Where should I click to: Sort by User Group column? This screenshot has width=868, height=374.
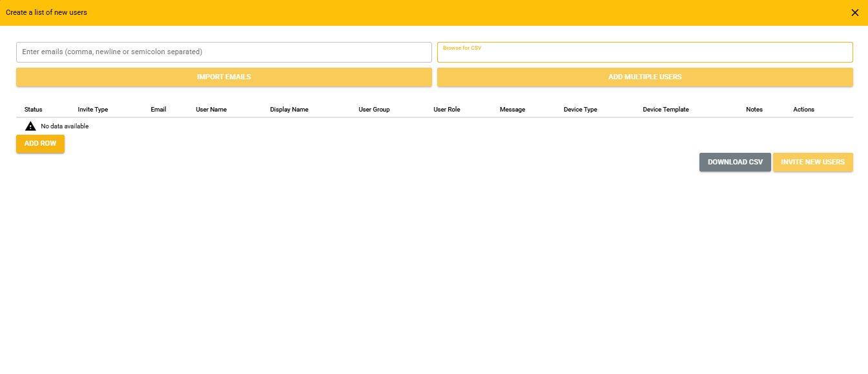[x=374, y=110]
